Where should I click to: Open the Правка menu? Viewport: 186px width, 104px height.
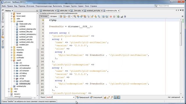(x=10, y=6)
